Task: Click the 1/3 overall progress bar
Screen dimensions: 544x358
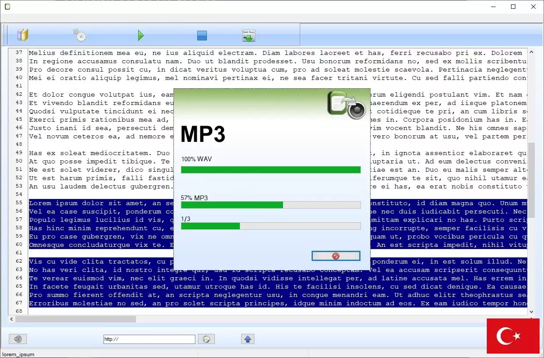Action: tap(271, 226)
